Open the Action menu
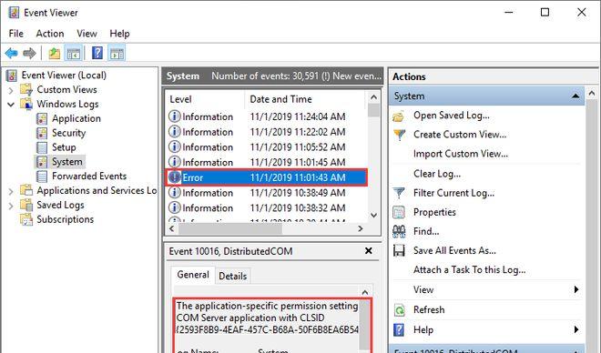The width and height of the screenshot is (601, 353). pyautogui.click(x=50, y=34)
